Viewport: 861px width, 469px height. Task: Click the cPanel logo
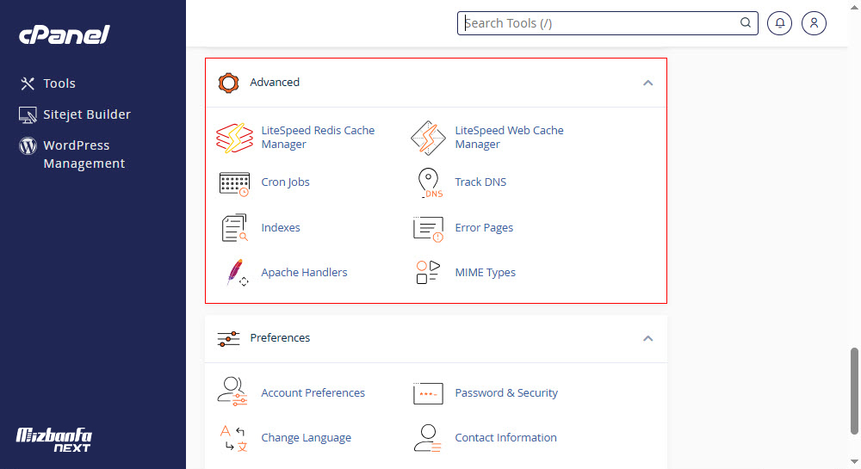click(x=65, y=34)
